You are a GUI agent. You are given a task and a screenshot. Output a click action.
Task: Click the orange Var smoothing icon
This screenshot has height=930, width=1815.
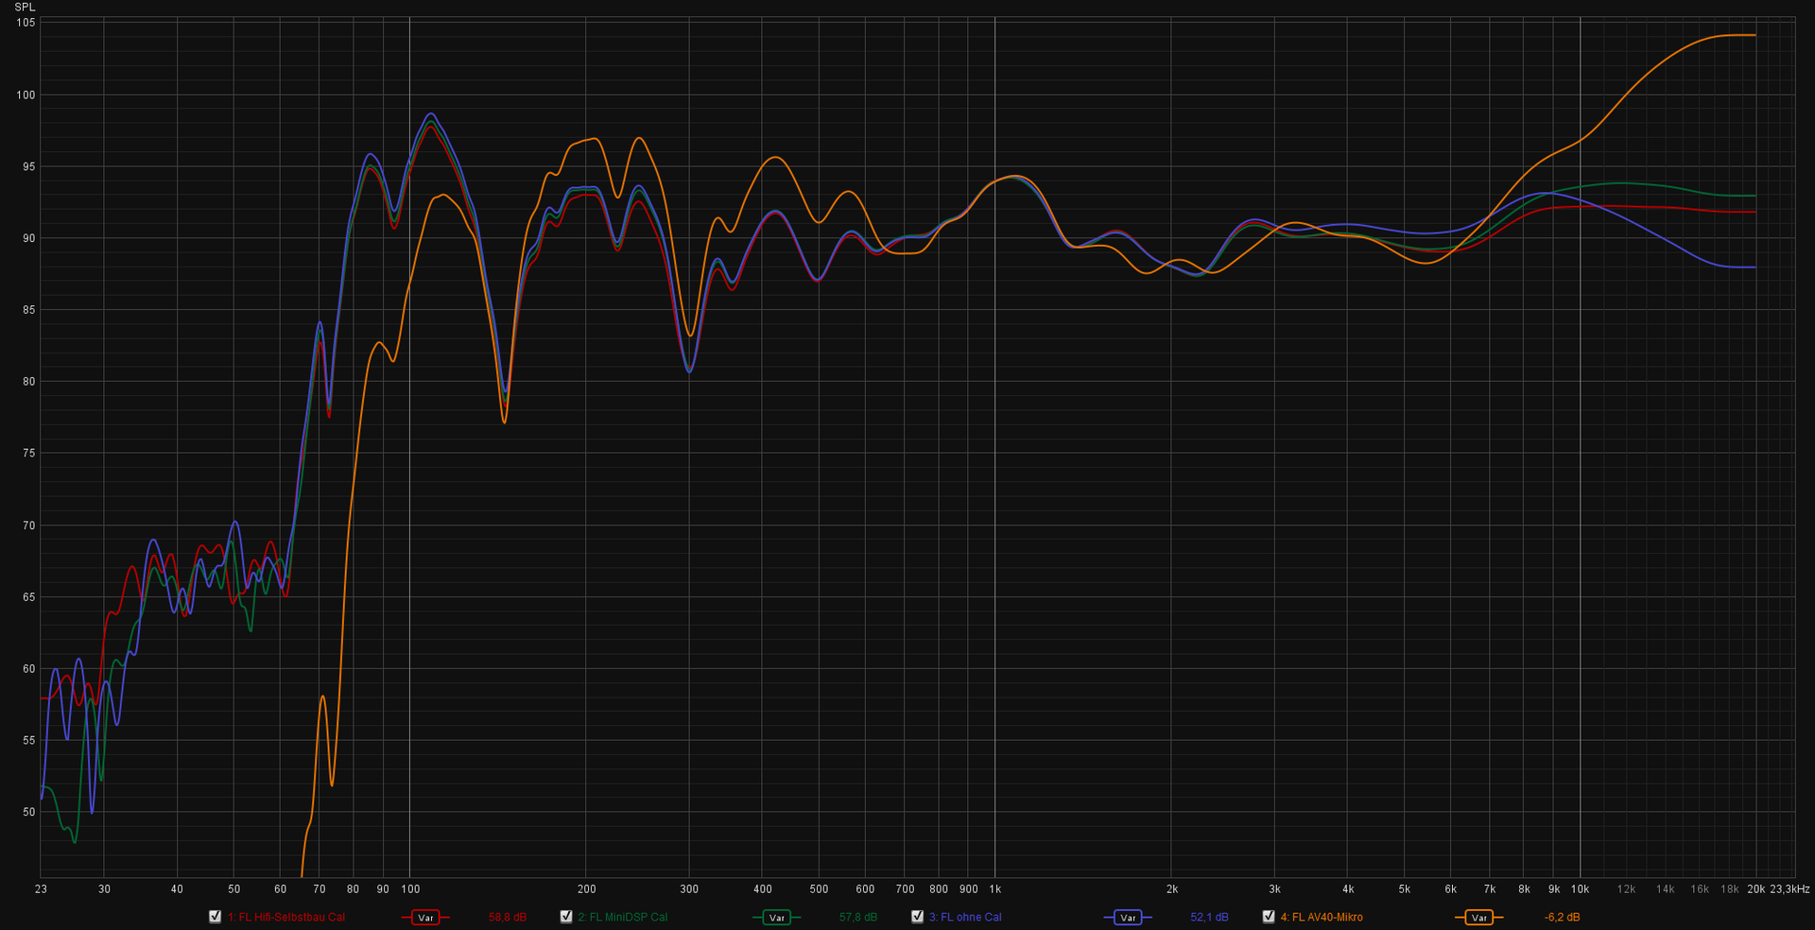click(x=1478, y=918)
